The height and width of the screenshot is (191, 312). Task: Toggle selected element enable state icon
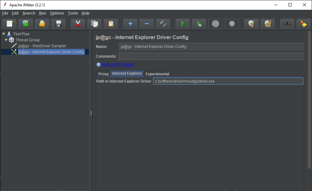coord(163,24)
